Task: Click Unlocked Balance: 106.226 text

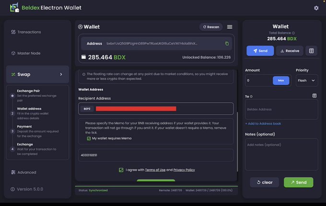Action: 207,57
